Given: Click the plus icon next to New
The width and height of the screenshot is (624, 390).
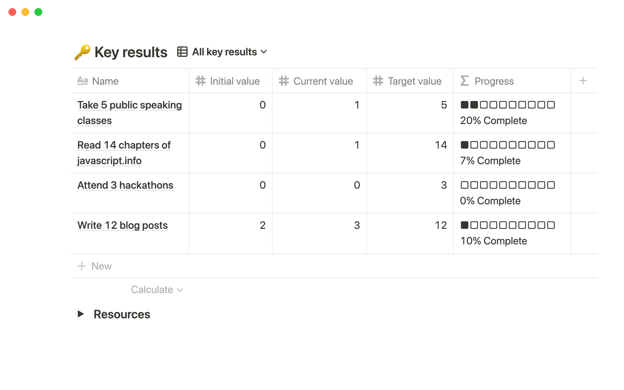Looking at the screenshot, I should coord(82,266).
